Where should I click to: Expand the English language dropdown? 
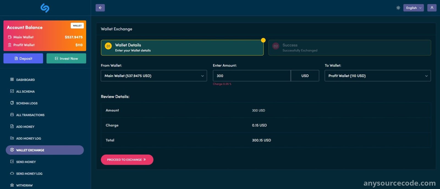[x=413, y=8]
